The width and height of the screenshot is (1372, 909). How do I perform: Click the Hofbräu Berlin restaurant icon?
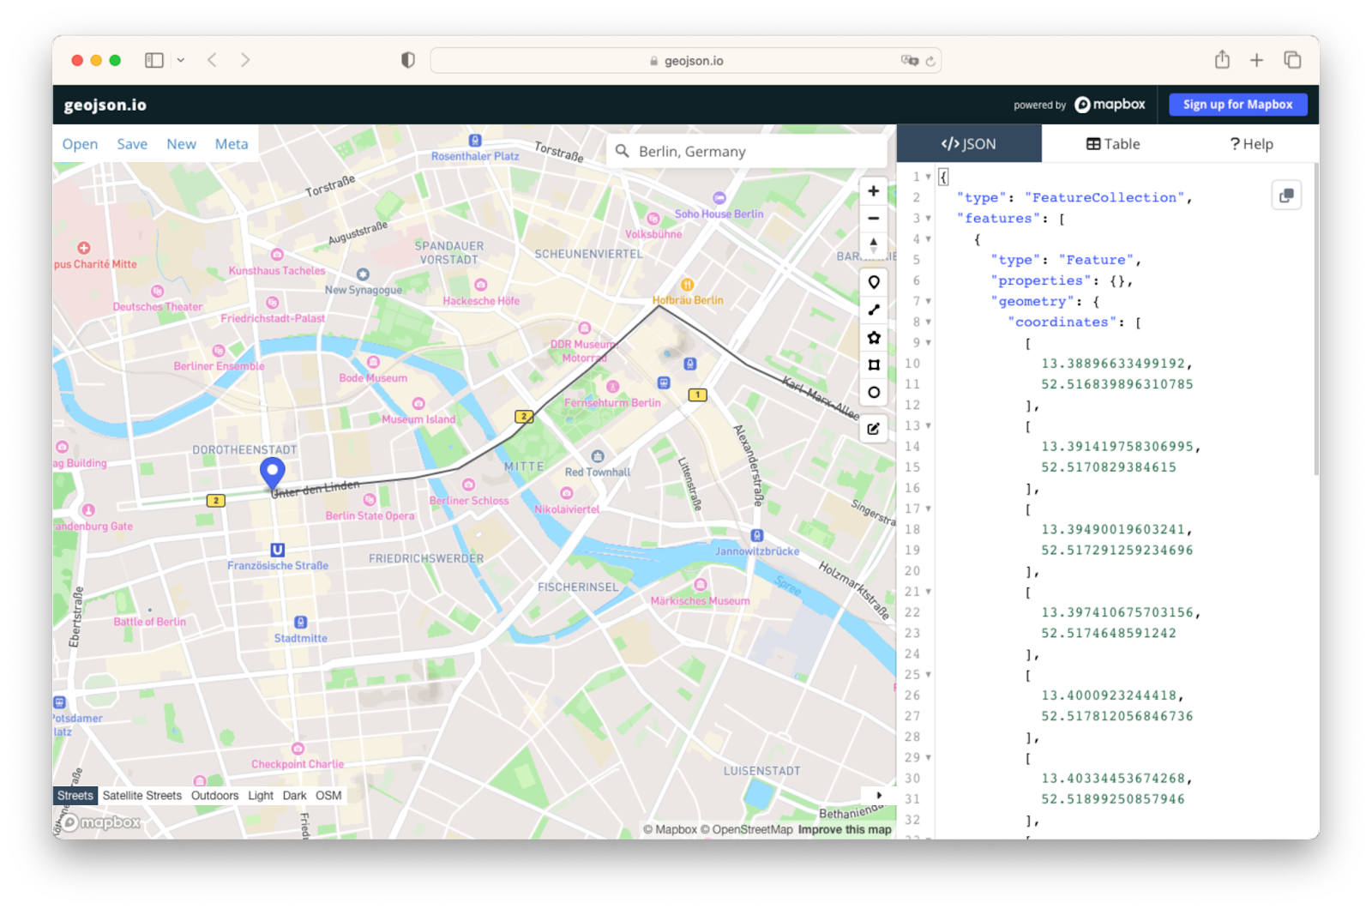tap(687, 285)
